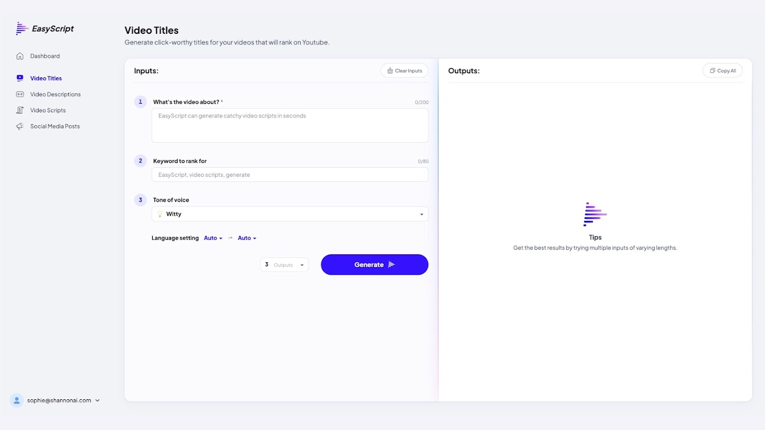
Task: Focus the Keyword to rank for field
Action: coord(290,175)
